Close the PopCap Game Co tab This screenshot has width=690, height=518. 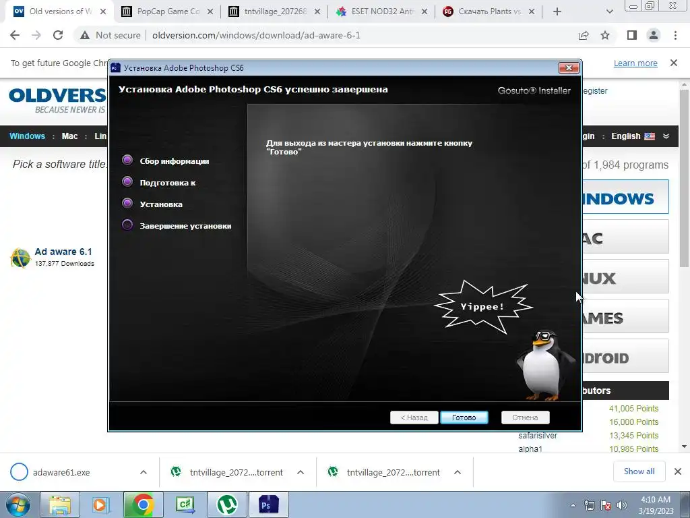point(210,11)
